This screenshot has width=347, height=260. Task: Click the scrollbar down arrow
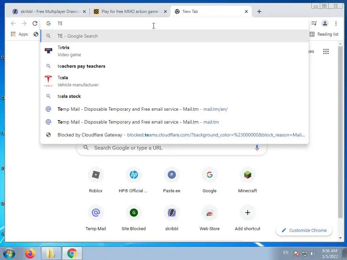coord(340,238)
